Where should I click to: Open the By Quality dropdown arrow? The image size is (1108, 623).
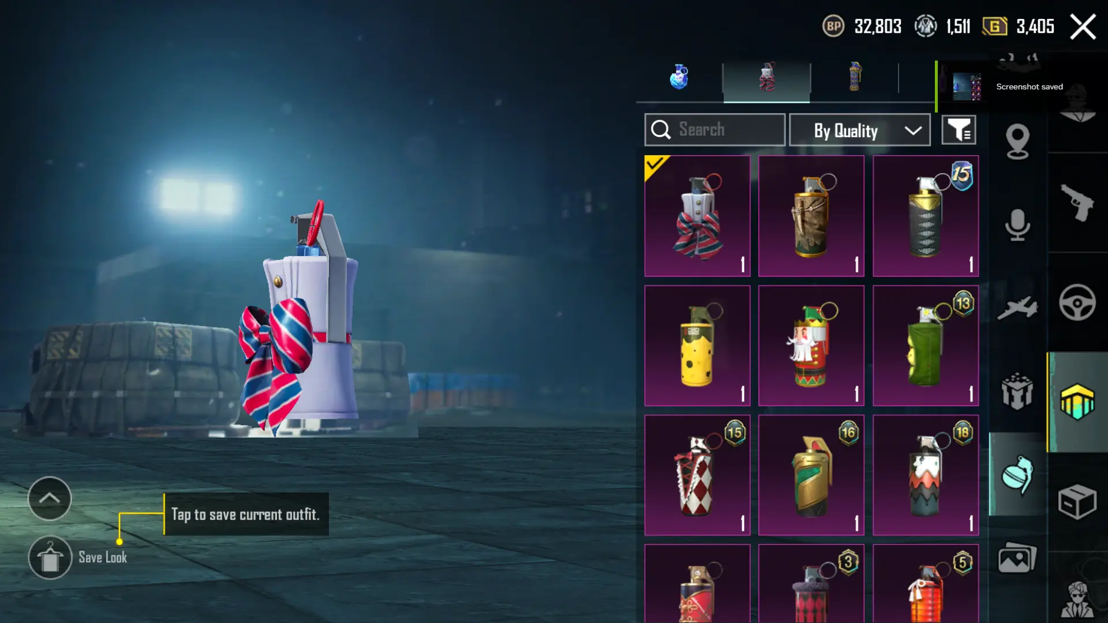(x=913, y=130)
